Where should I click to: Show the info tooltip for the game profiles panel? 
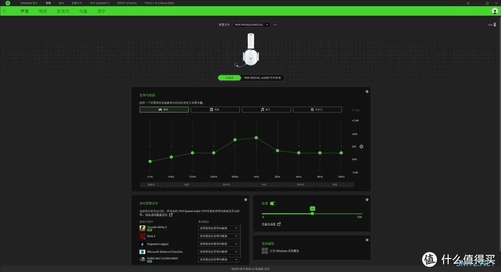click(x=246, y=200)
